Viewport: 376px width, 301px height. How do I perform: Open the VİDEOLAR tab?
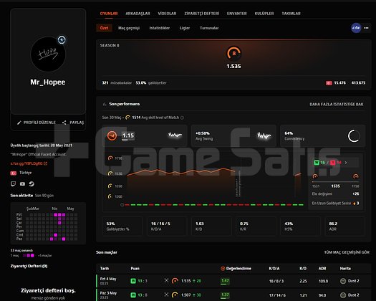[x=167, y=14]
